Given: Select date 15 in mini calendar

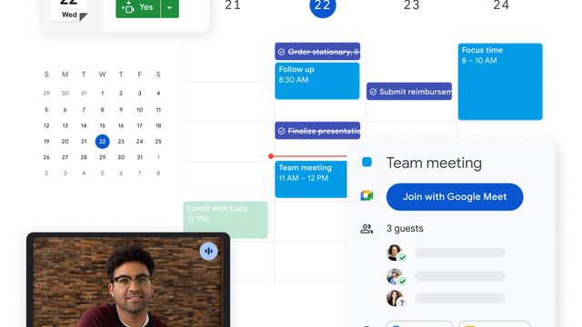Looking at the screenshot, I should pos(103,125).
